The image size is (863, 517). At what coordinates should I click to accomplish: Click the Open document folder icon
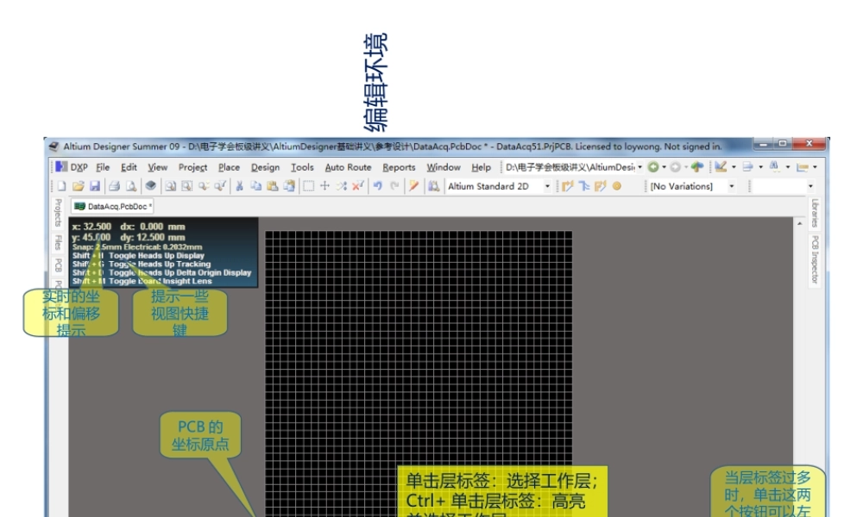79,186
